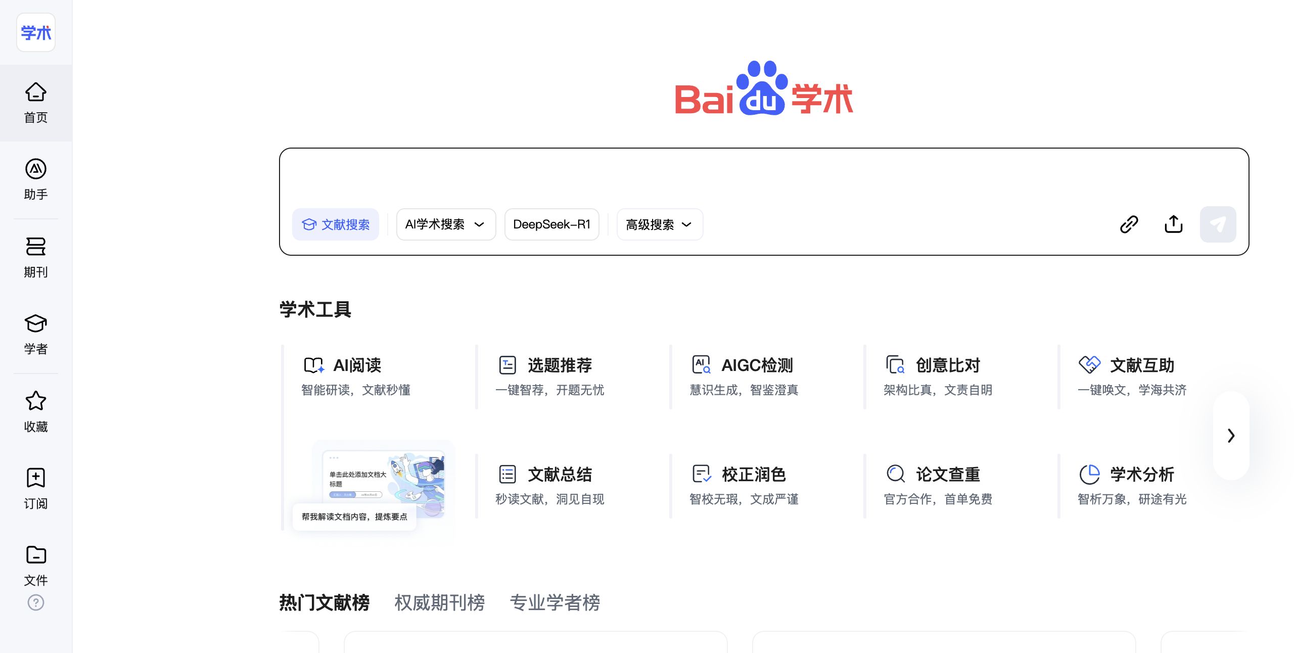Switch to the 专业学者榜 tab
Image resolution: width=1294 pixels, height=653 pixels.
coord(554,602)
